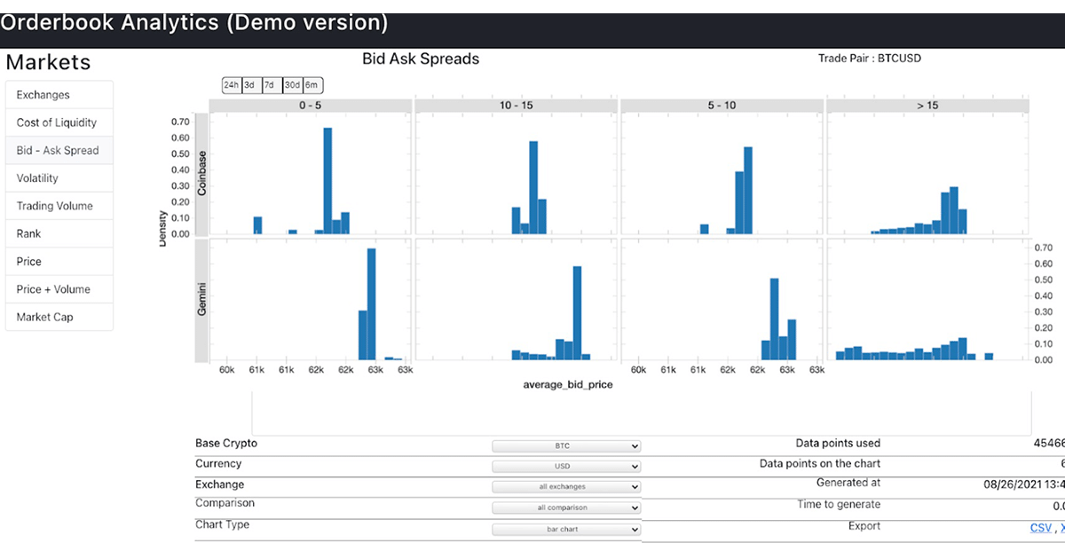This screenshot has height=559, width=1065.
Task: Open the Volatility section
Action: [59, 178]
